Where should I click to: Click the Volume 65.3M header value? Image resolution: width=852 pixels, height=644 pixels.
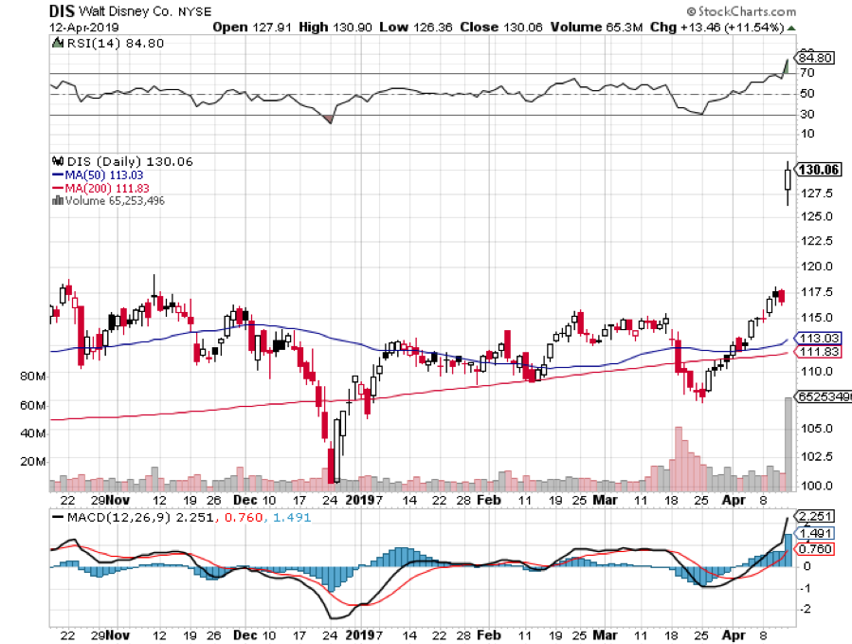596,28
